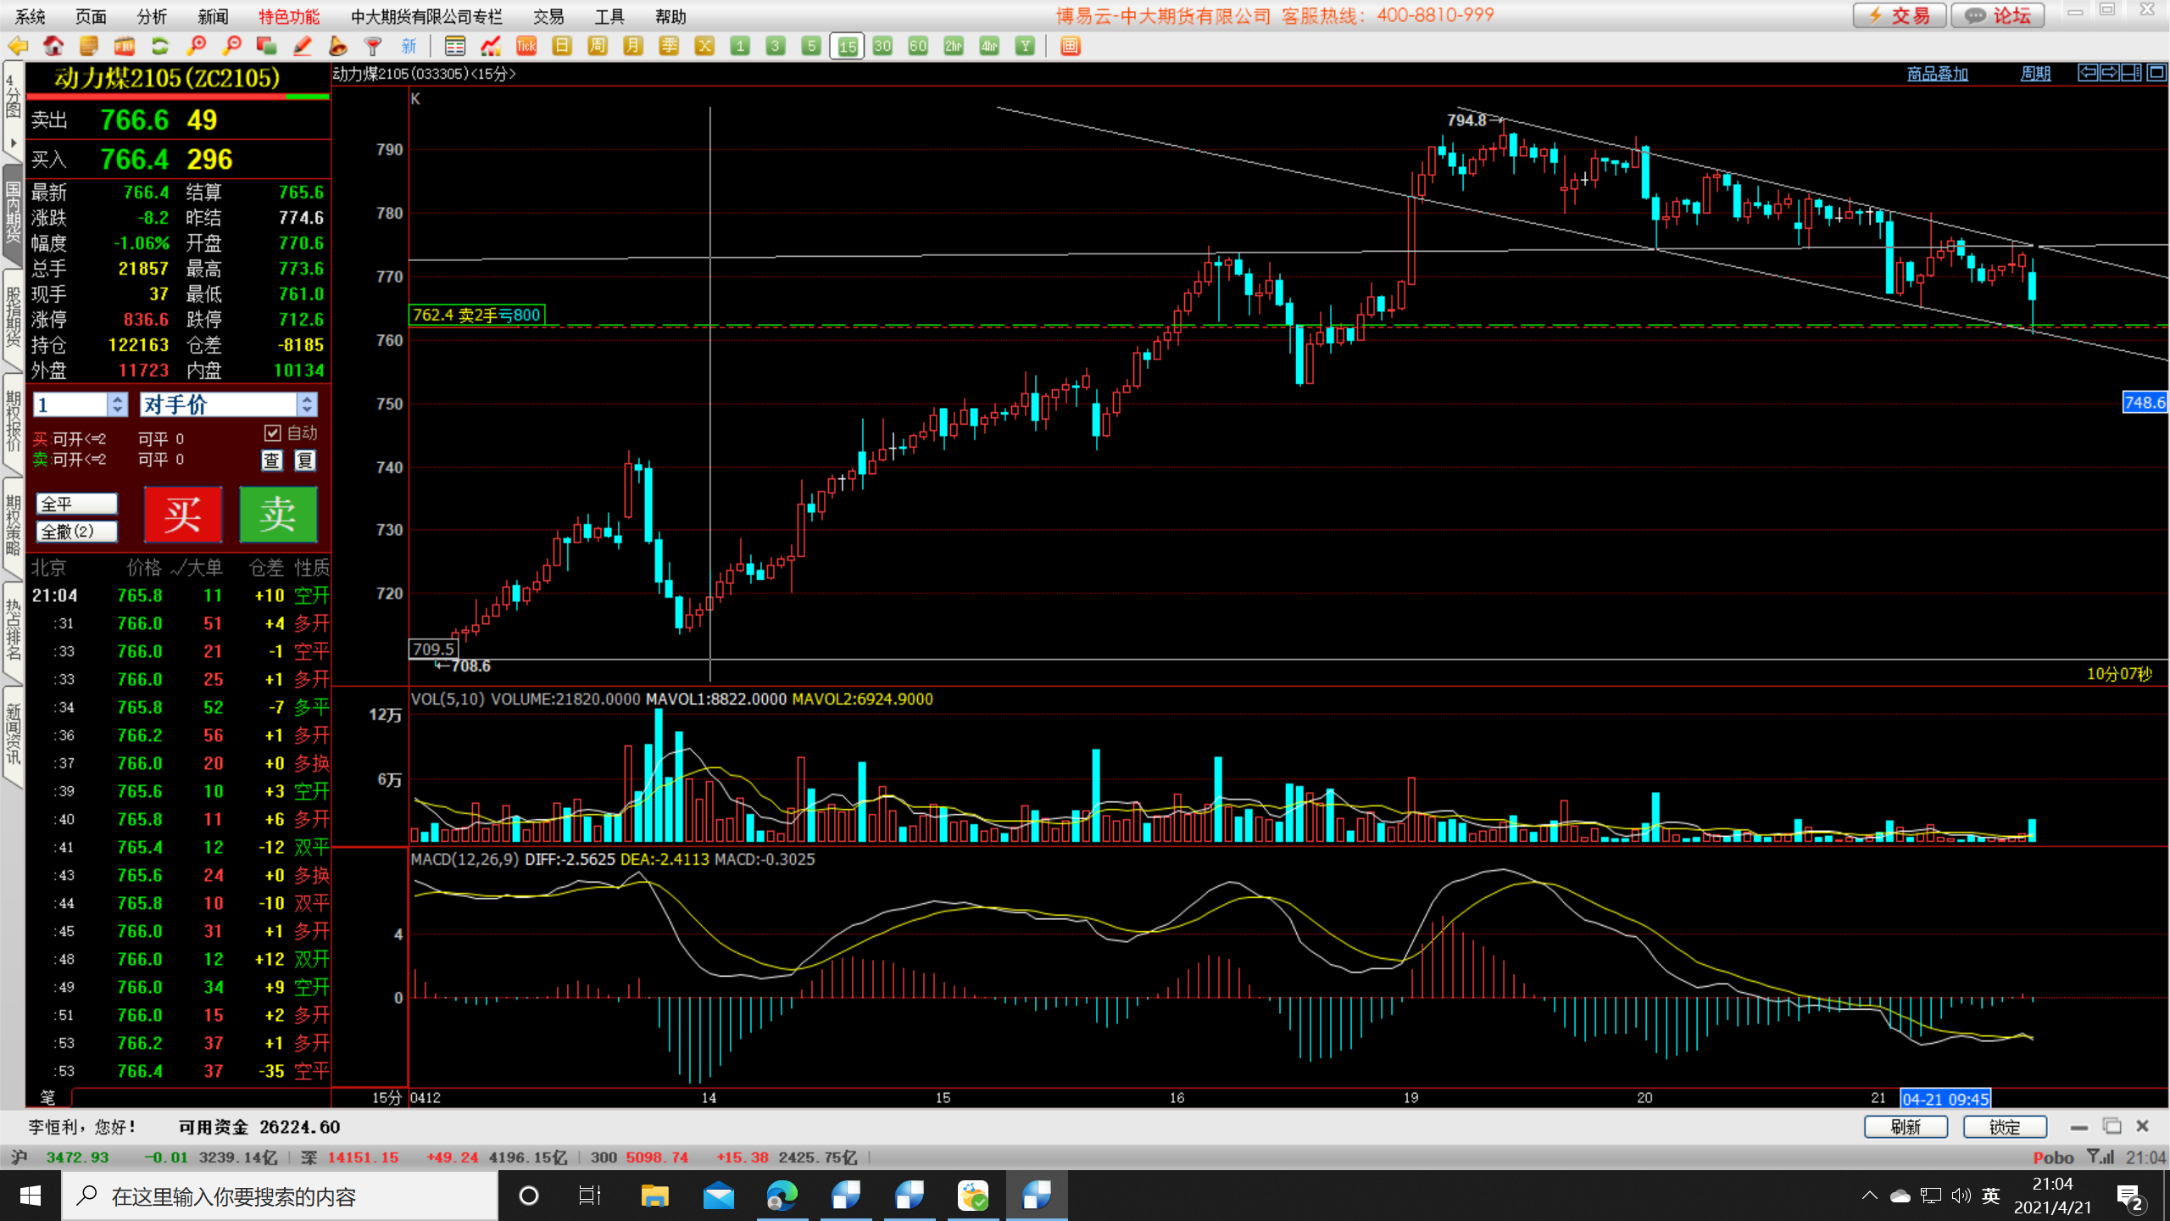
Task: Toggle the 60-minute period button
Action: (x=918, y=46)
